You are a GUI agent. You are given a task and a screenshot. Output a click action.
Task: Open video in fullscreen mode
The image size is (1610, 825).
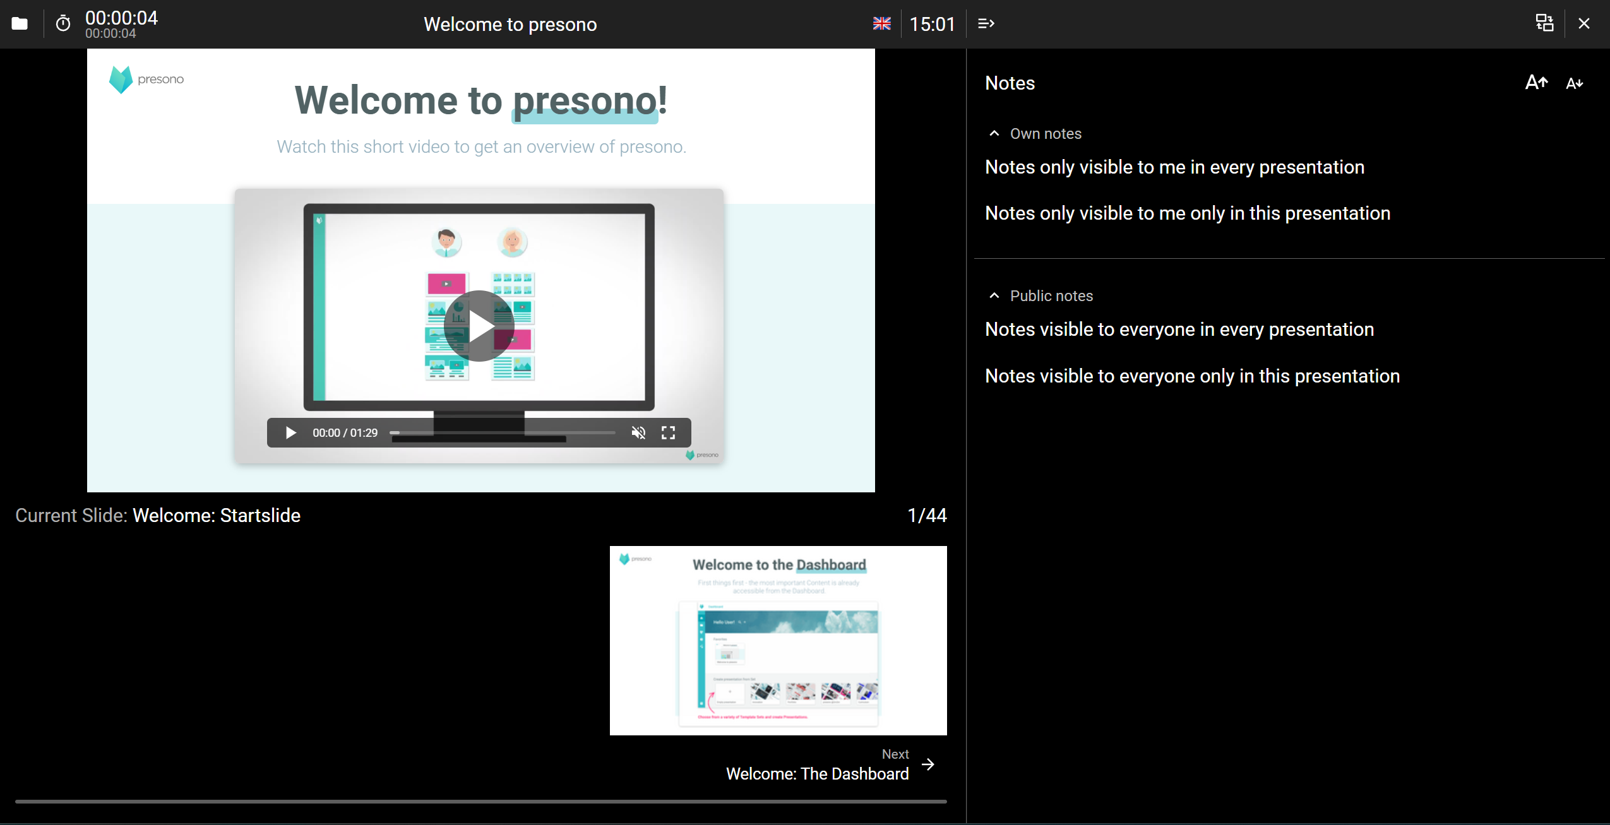pos(668,433)
